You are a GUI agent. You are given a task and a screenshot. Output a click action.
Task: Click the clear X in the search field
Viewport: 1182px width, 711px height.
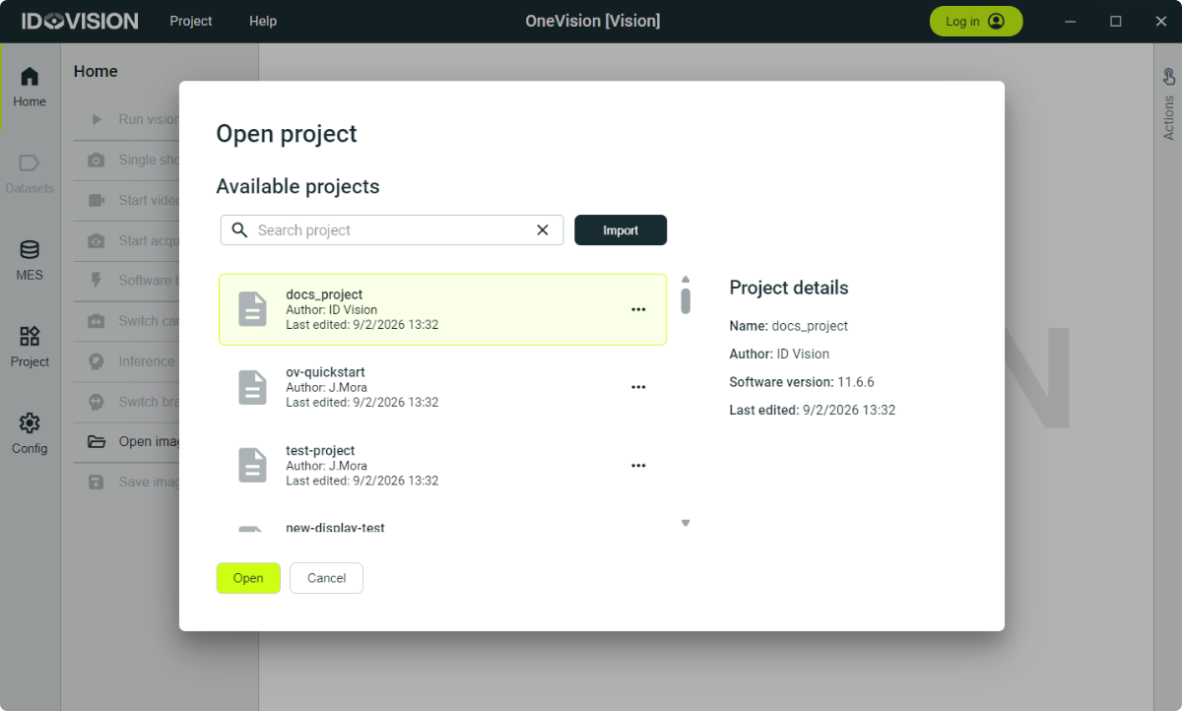[x=543, y=229]
